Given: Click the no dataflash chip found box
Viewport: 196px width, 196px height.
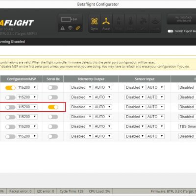Looking at the screenshot, I should [x=181, y=19].
